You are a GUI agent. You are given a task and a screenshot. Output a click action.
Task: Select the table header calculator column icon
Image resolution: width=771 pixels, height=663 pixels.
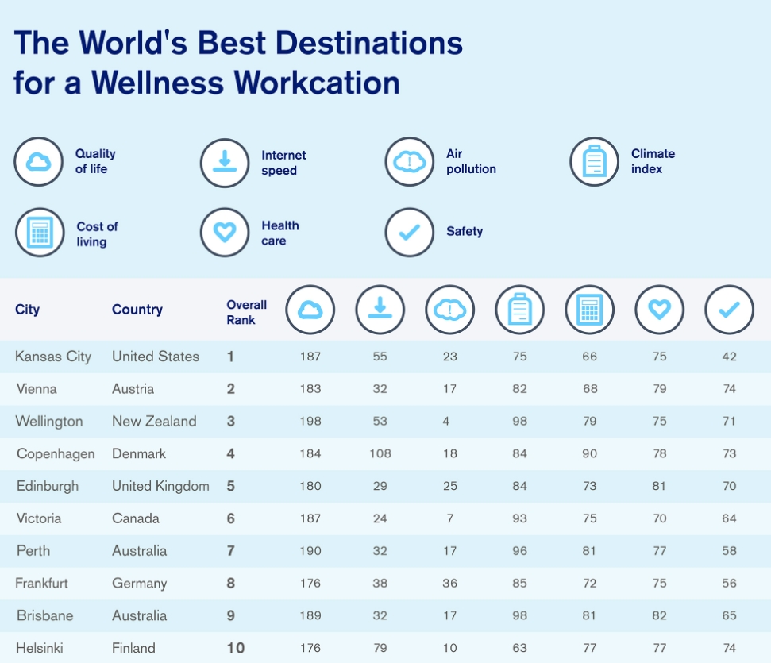(x=589, y=310)
